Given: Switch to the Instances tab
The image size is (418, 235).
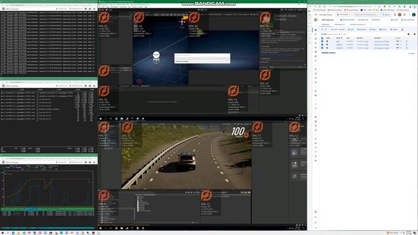Looking at the screenshot, I should tap(325, 25).
